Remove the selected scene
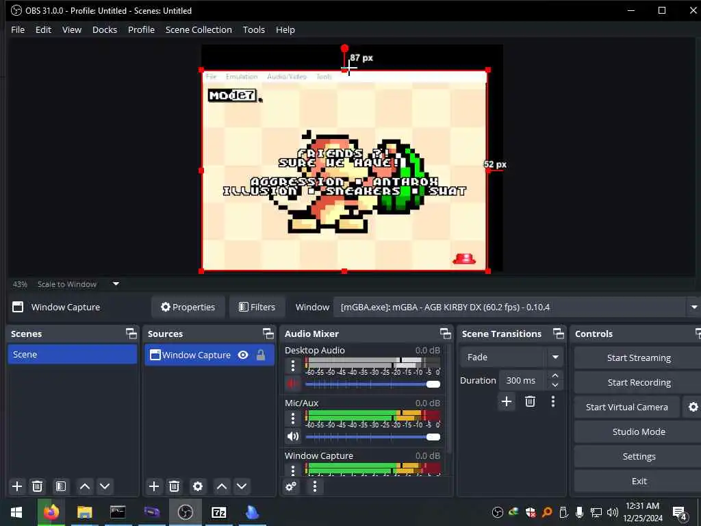This screenshot has width=701, height=526. 38,486
